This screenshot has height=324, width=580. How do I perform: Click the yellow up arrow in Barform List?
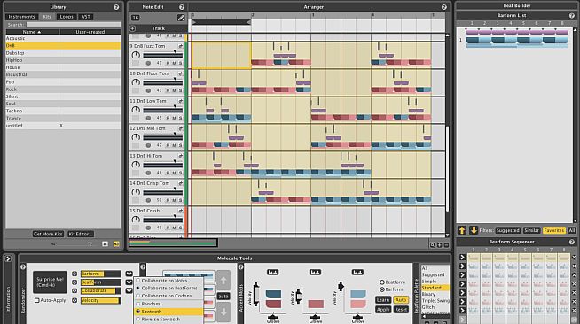coord(462,230)
